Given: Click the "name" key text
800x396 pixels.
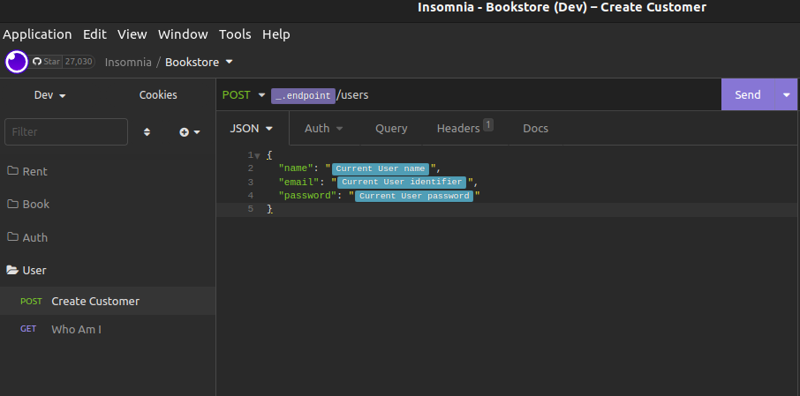Looking at the screenshot, I should [x=294, y=168].
